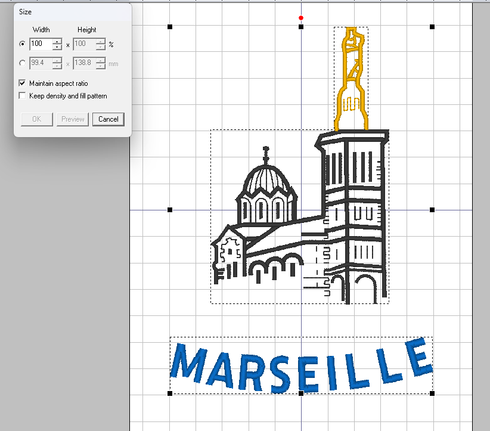Select the mm size radio button
Viewport: 490px width, 431px height.
pyautogui.click(x=22, y=63)
